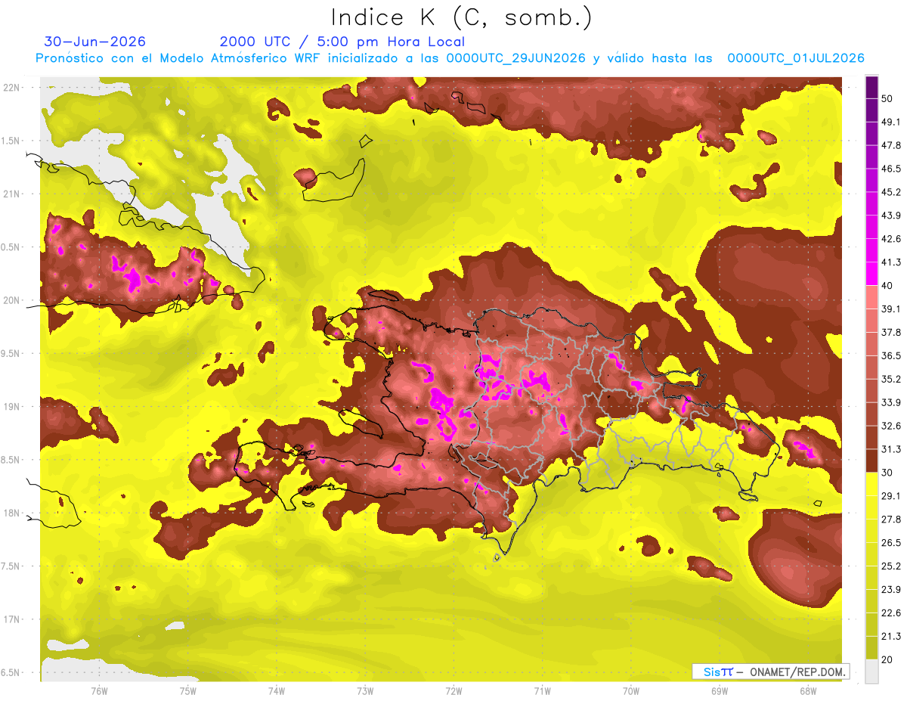Click the date label "30-Jun-2026"
907x701 pixels.
coord(95,42)
